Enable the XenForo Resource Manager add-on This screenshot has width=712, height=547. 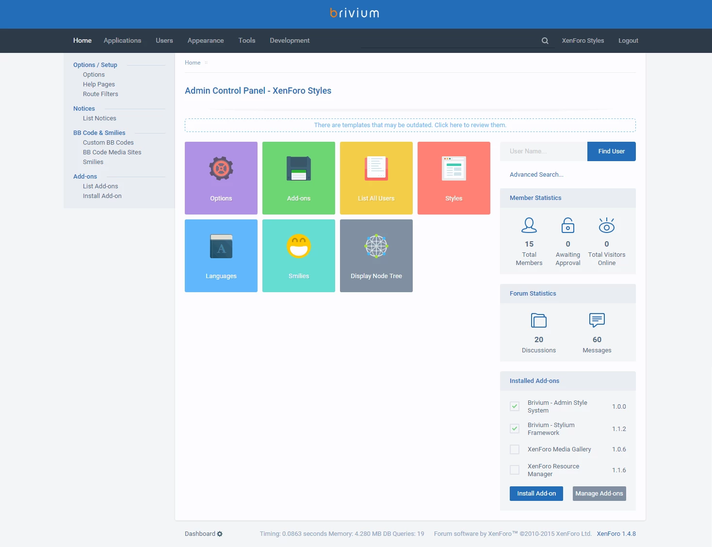(515, 470)
